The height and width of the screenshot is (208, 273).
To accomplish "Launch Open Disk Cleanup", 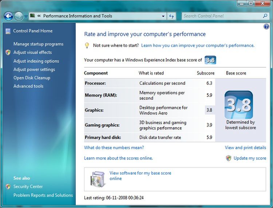I will pyautogui.click(x=32, y=78).
